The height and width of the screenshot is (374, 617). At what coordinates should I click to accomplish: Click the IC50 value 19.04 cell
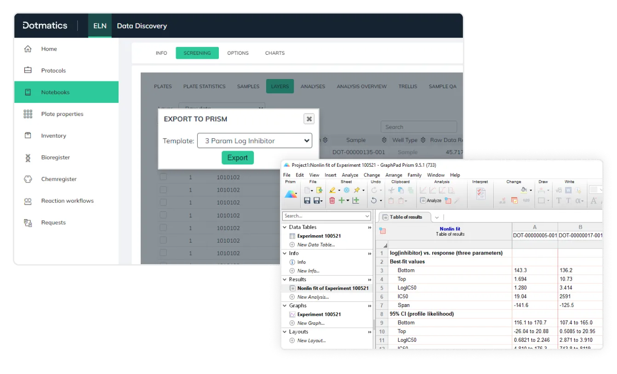tap(535, 297)
